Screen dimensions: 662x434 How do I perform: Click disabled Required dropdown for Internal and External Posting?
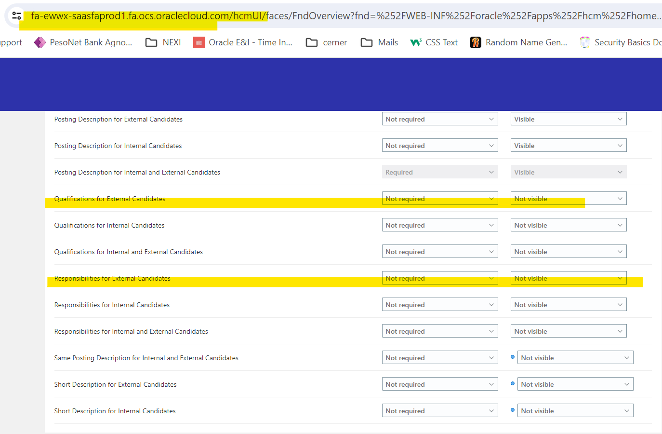pos(440,172)
